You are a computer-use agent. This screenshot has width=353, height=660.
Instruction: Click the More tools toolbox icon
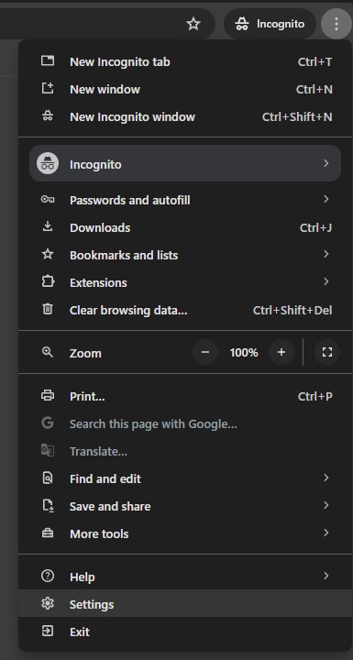click(48, 533)
